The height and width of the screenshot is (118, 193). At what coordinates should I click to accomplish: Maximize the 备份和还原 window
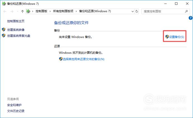(176, 4)
